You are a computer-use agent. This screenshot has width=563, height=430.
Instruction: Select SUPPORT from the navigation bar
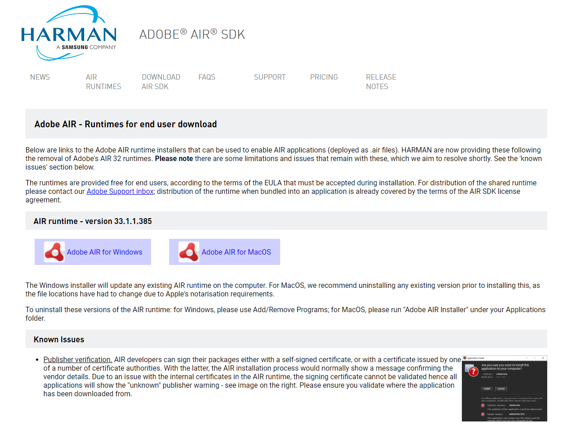(x=270, y=77)
